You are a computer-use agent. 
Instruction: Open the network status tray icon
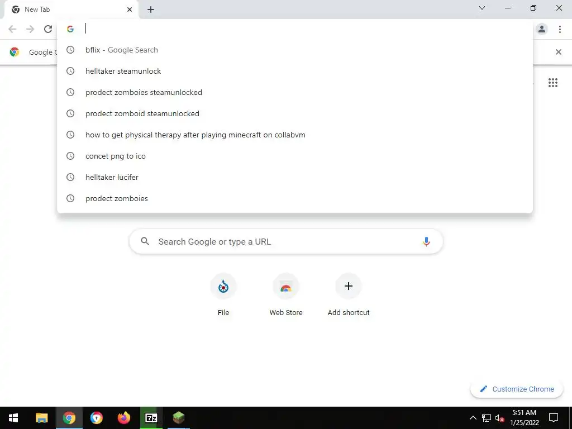[487, 418]
